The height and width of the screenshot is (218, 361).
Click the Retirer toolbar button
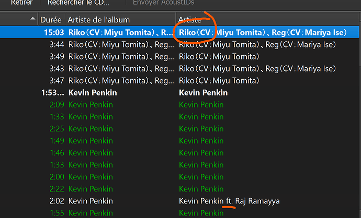21,3
